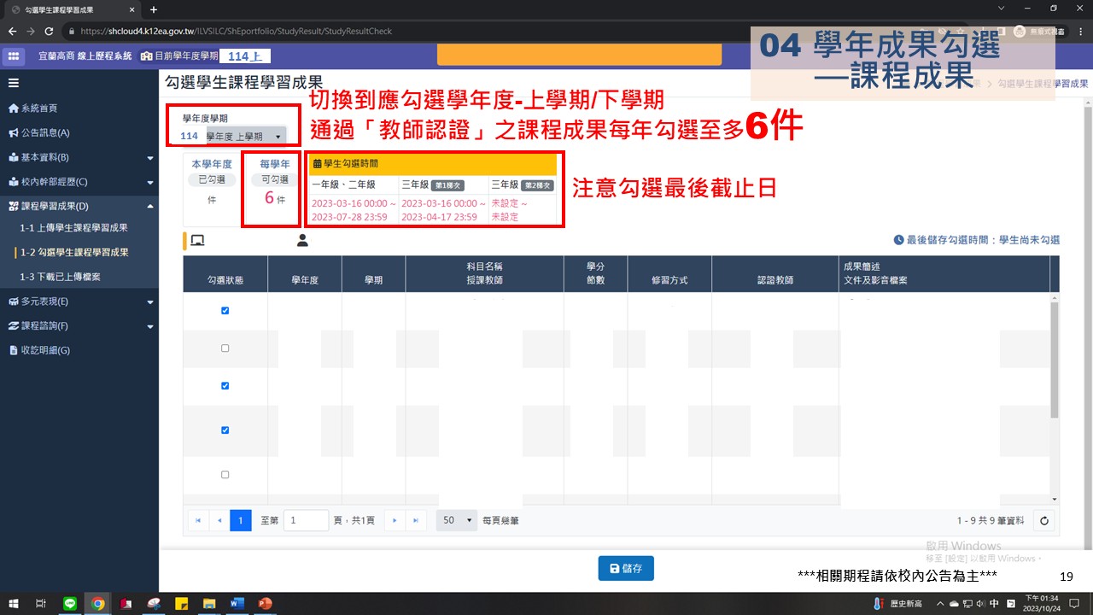Screen dimensions: 1093x615
Task: Toggle the hamburger sidebar menu icon
Action: (14, 83)
